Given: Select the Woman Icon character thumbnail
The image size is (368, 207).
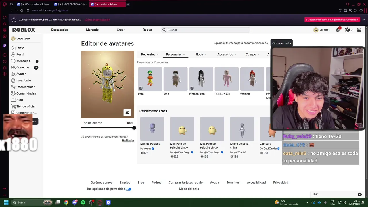Looking at the screenshot, I should 201,79.
